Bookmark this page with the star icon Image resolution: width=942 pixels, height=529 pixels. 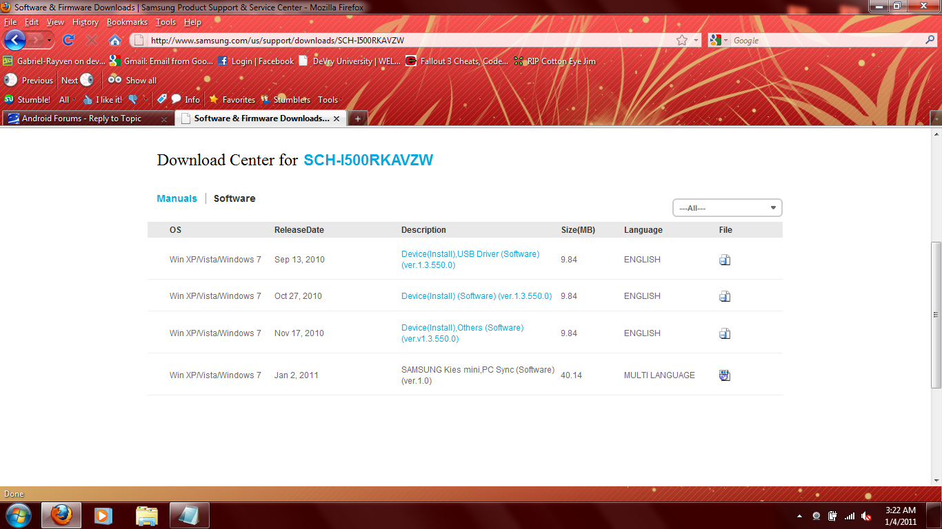point(681,41)
